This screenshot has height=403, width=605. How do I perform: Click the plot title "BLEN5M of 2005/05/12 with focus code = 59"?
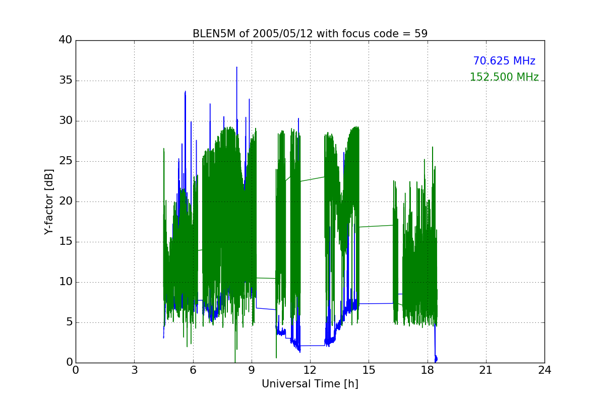pos(310,34)
